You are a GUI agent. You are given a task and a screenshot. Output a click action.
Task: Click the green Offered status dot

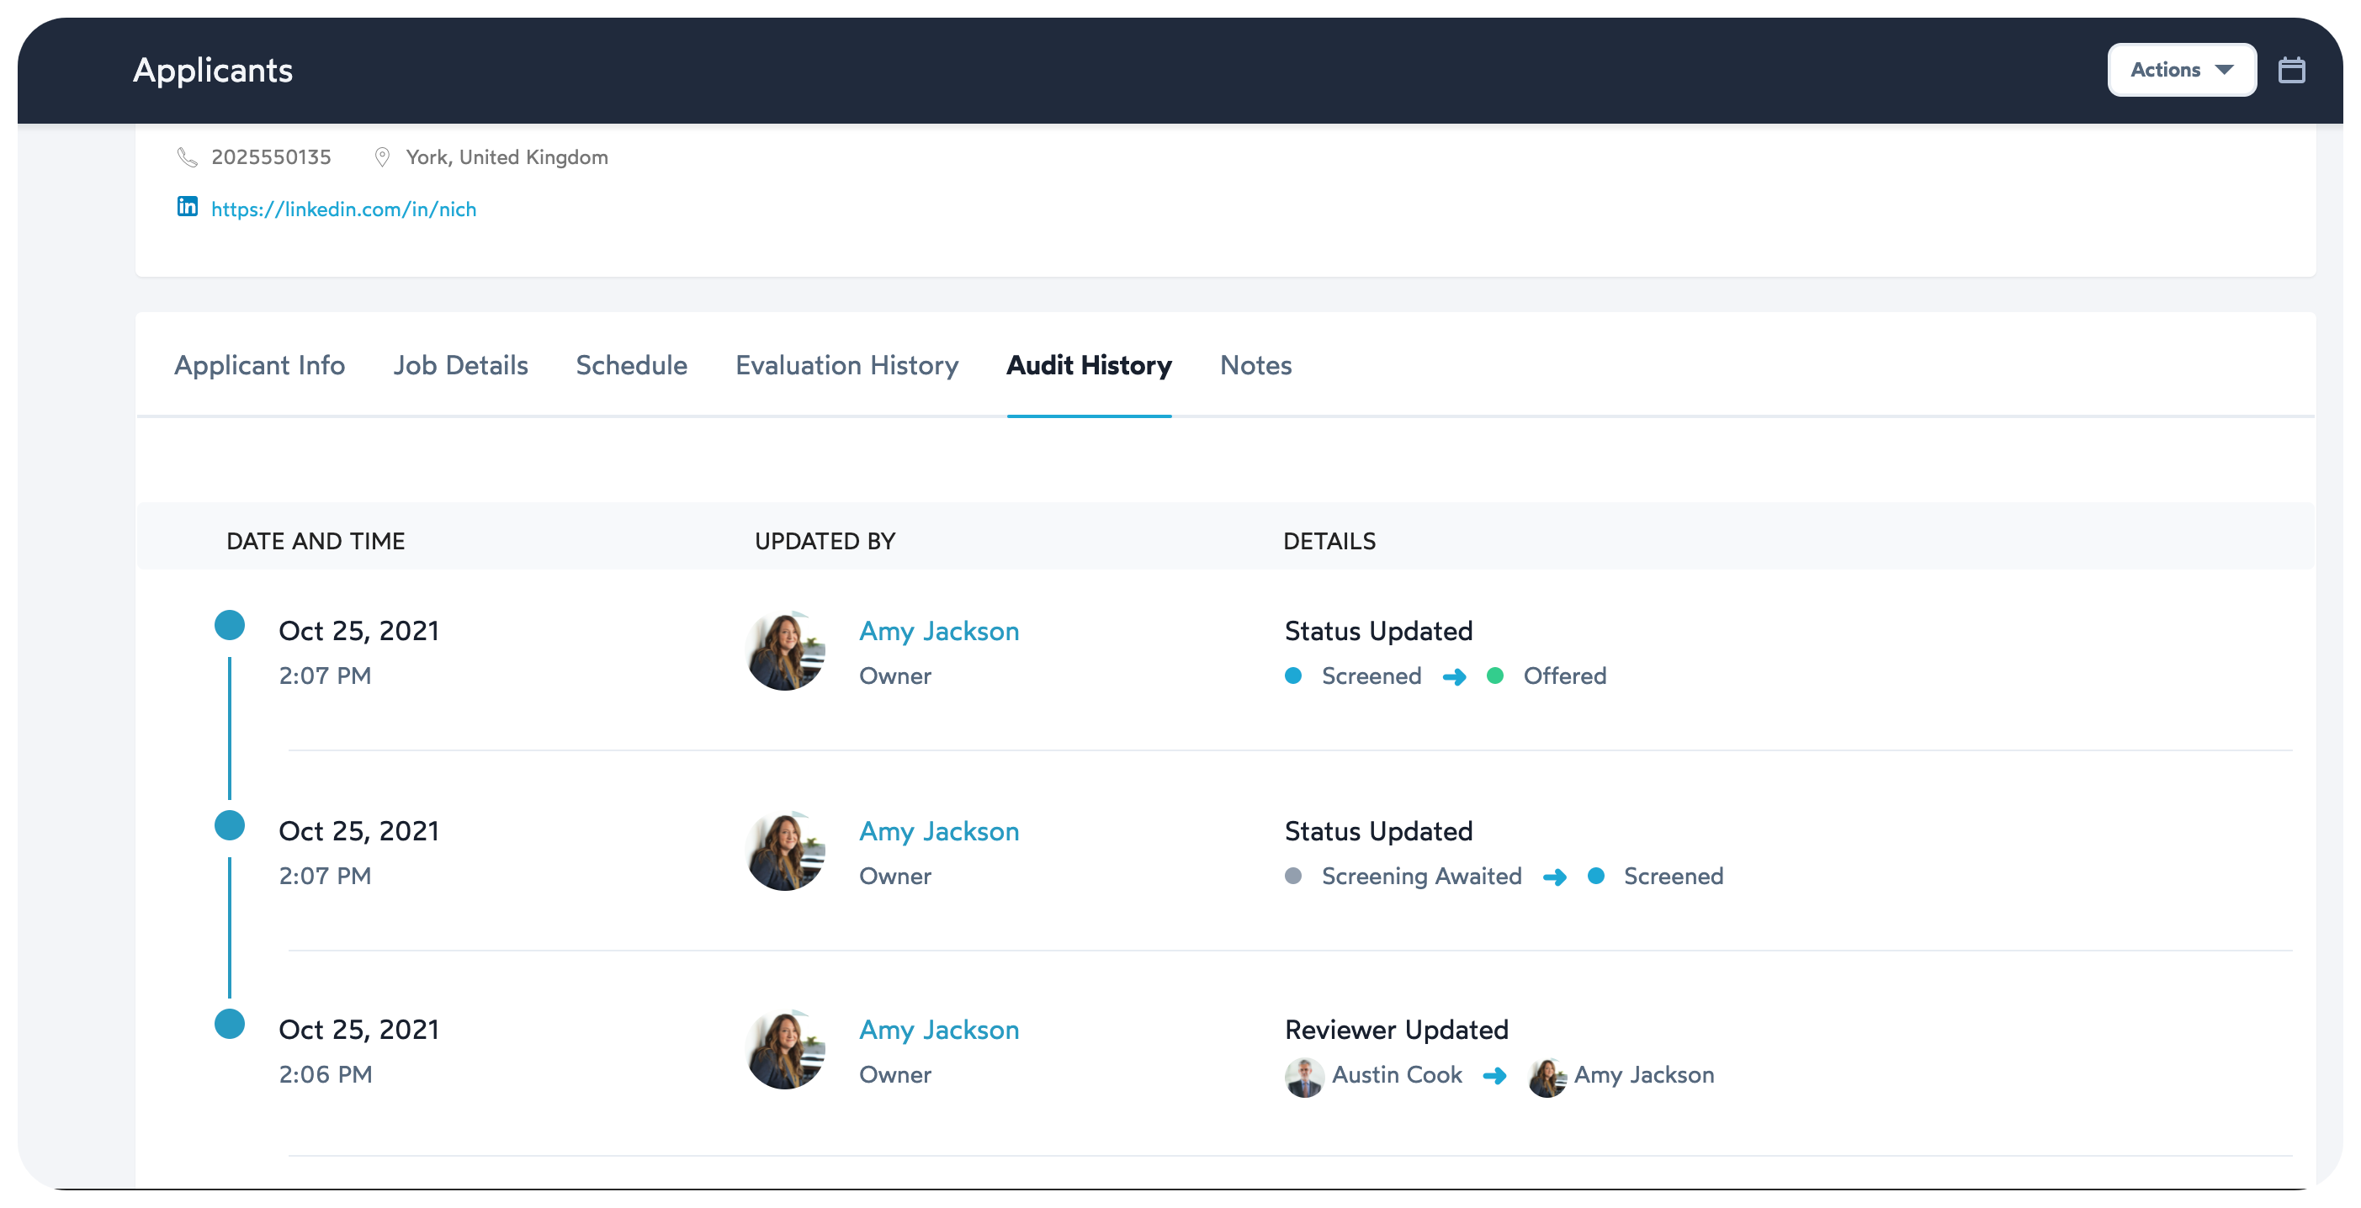[x=1496, y=676]
